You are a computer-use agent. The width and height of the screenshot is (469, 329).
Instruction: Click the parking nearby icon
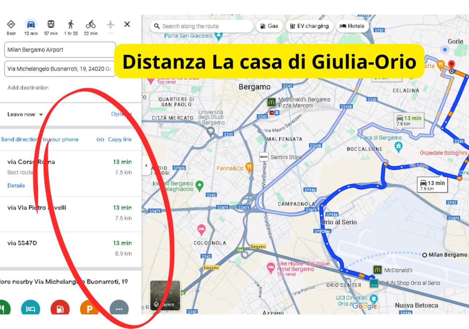coord(89,308)
